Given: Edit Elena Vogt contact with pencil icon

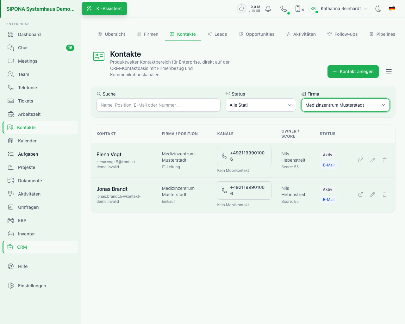Looking at the screenshot, I should (x=373, y=160).
